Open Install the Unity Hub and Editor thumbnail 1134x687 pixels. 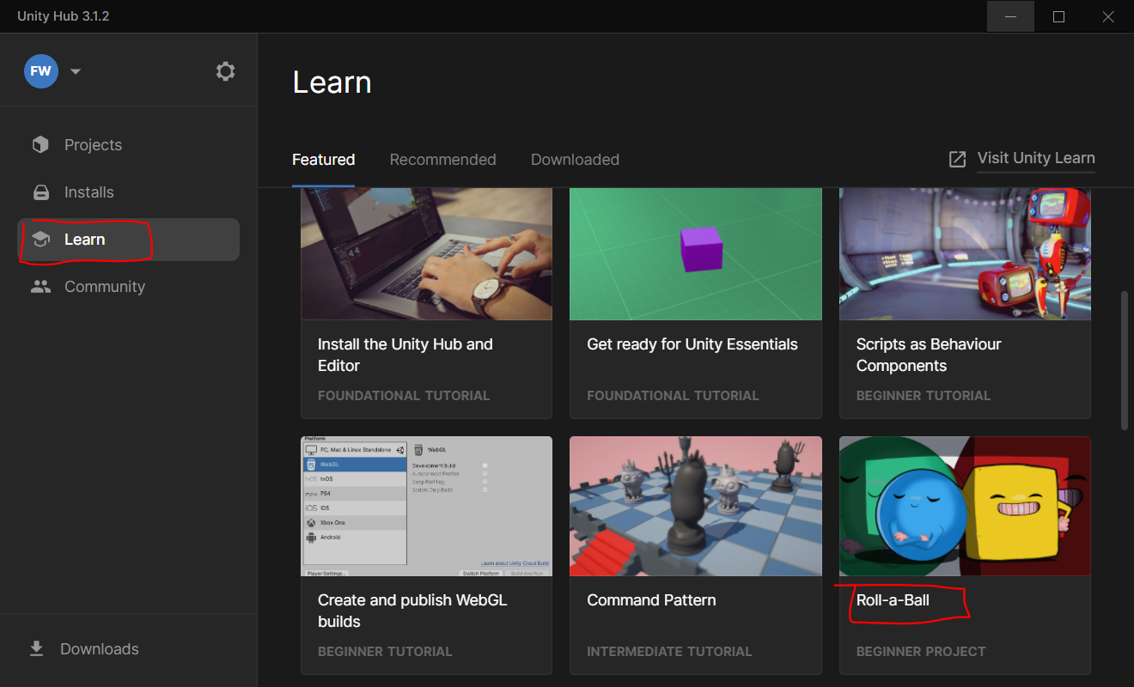426,254
